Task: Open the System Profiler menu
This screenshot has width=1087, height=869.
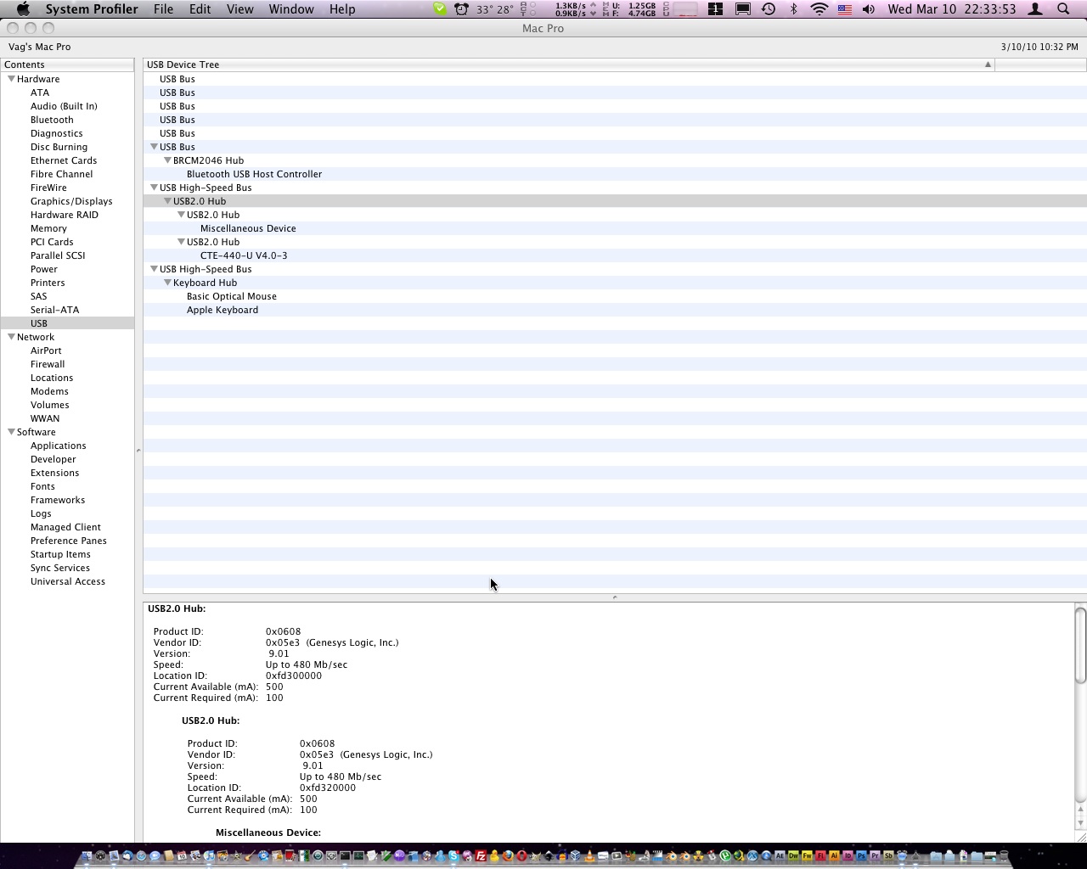Action: click(x=92, y=9)
